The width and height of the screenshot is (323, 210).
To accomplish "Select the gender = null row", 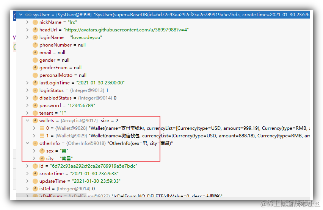I will click(163, 60).
